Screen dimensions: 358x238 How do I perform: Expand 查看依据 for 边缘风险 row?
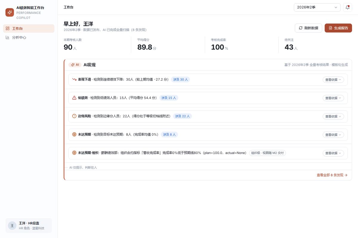[x=333, y=116]
